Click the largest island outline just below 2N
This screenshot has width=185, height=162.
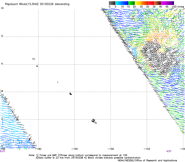pyautogui.click(x=94, y=121)
